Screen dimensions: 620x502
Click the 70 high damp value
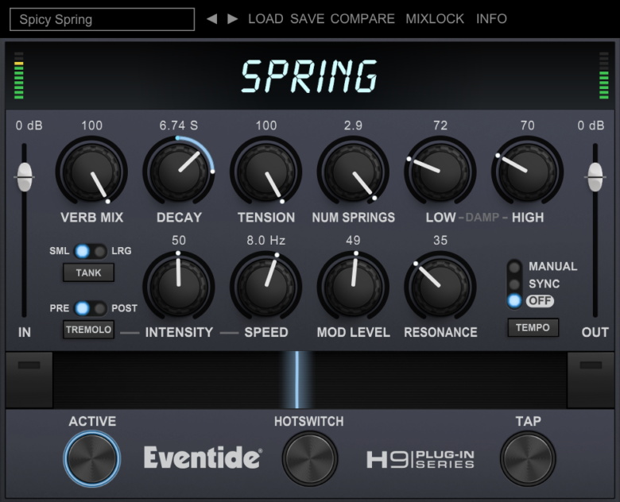pyautogui.click(x=528, y=125)
